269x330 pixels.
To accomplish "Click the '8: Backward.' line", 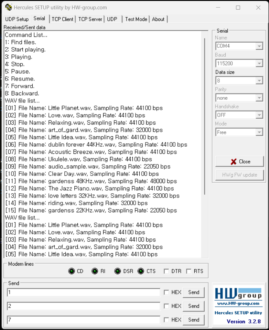I will [22, 94].
